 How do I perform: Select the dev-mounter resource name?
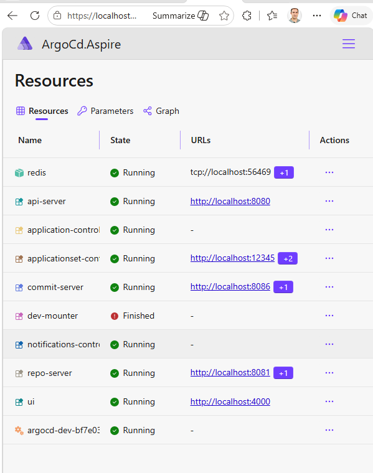point(52,316)
